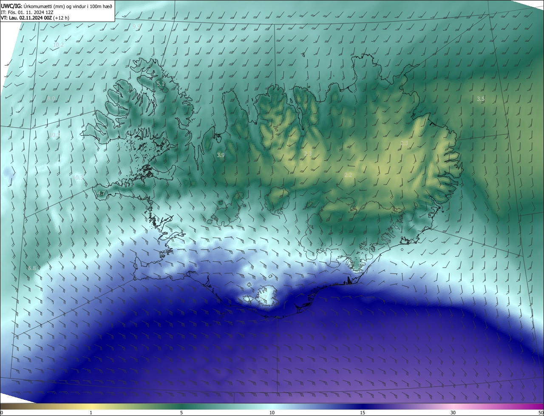Viewport: 544px width, 416px height.
Task: Click the 'VT: Lau. 02.11.2024 00Z (+12 h)' line
Action: (x=35, y=18)
